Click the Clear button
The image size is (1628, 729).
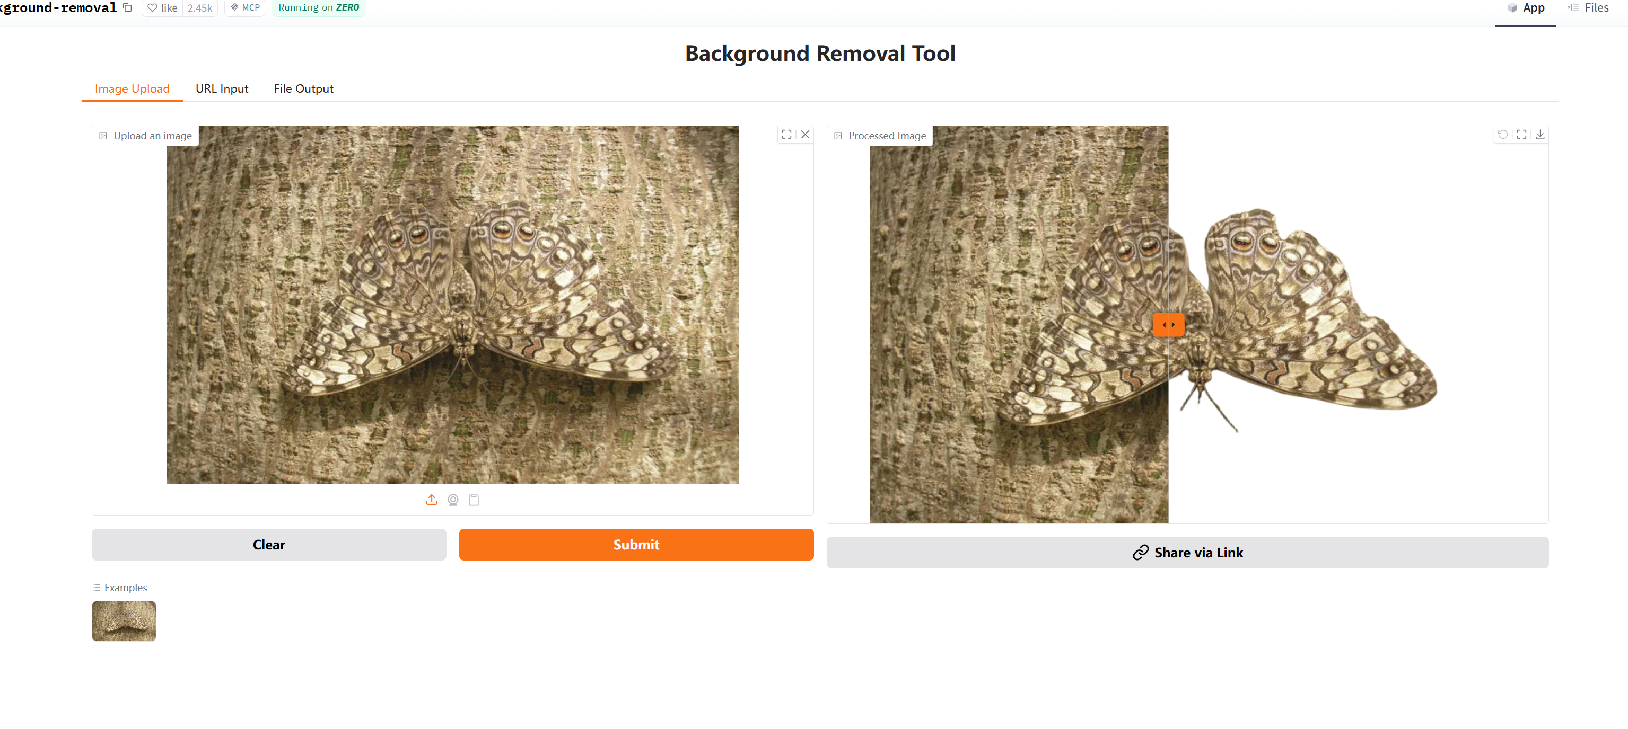pos(269,545)
